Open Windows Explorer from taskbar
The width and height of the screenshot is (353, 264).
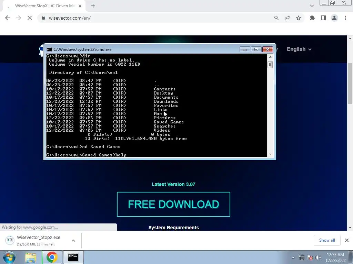tap(31, 257)
